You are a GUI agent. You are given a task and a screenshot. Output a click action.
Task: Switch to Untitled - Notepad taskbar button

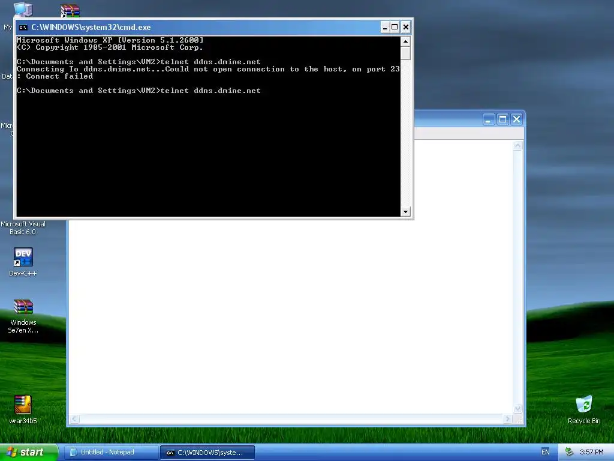[111, 452]
